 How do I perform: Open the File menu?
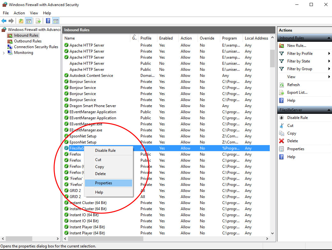coord(6,13)
